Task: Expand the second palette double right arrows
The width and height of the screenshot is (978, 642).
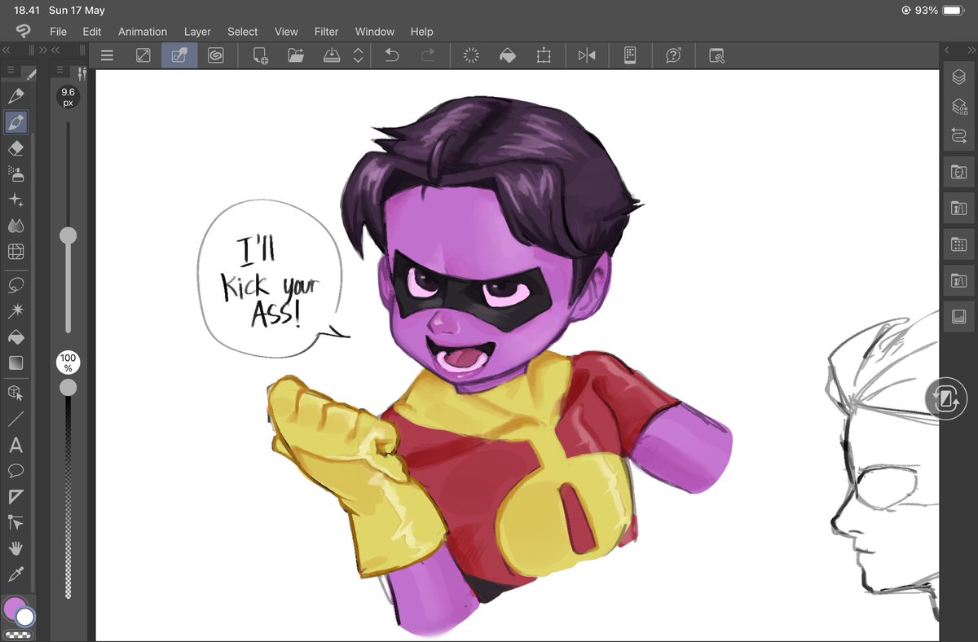Action: pyautogui.click(x=42, y=50)
